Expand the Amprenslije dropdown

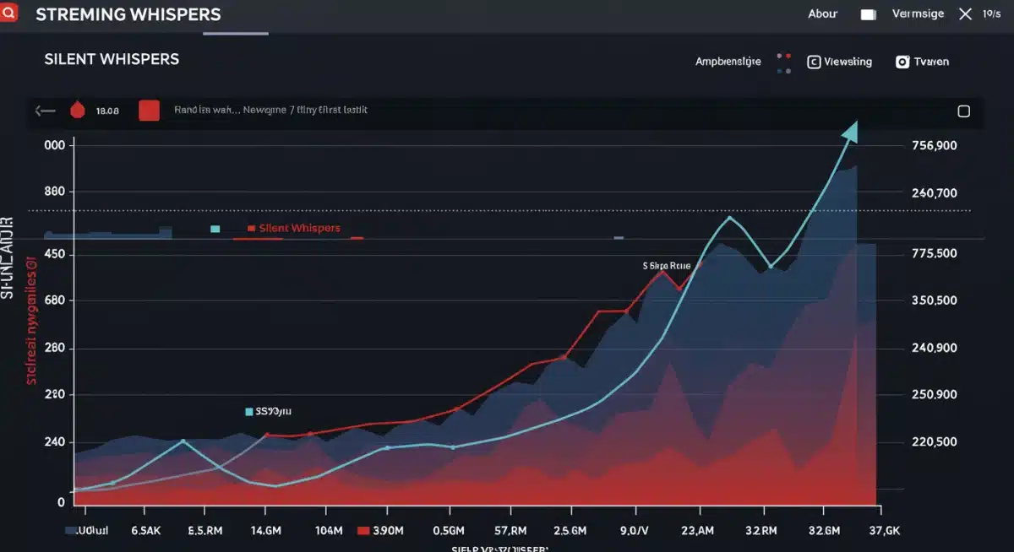click(728, 62)
